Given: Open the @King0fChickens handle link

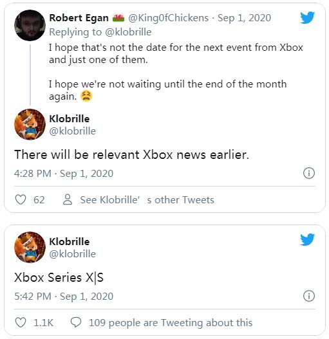Looking at the screenshot, I should [169, 18].
